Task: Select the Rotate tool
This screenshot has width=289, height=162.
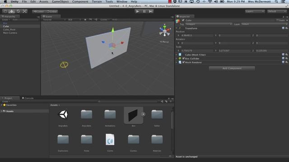Action: (x=18, y=11)
